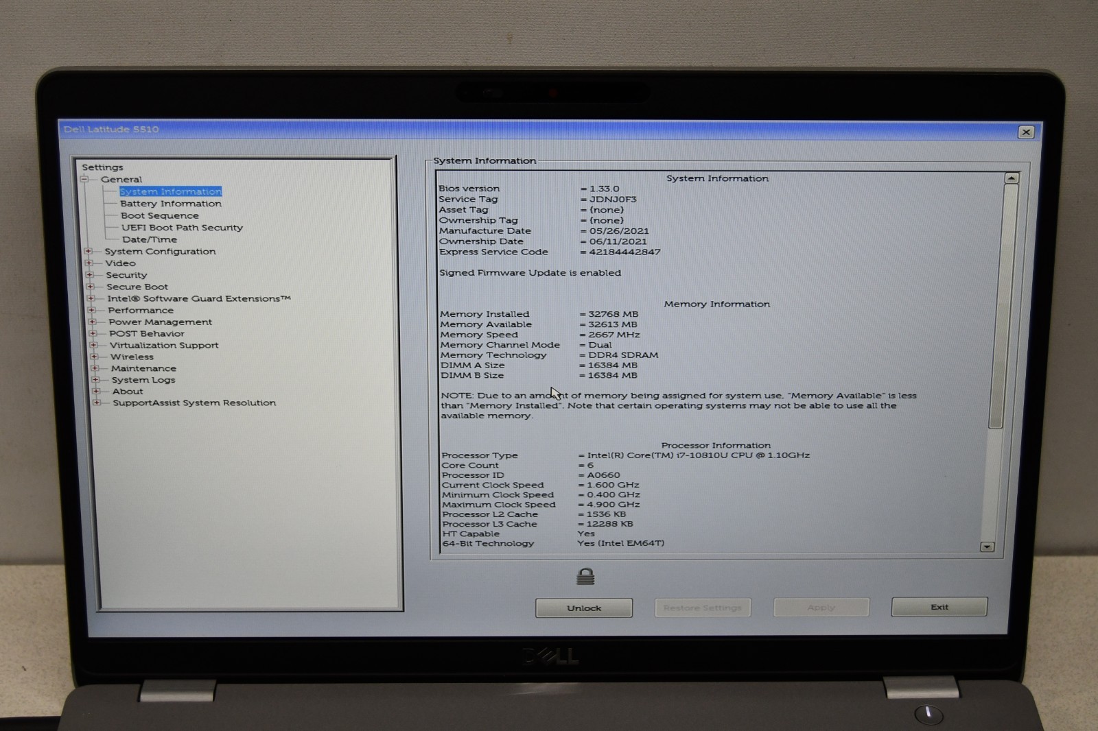Select System Information in the tree
Screen dimensions: 1098x731
click(x=170, y=192)
